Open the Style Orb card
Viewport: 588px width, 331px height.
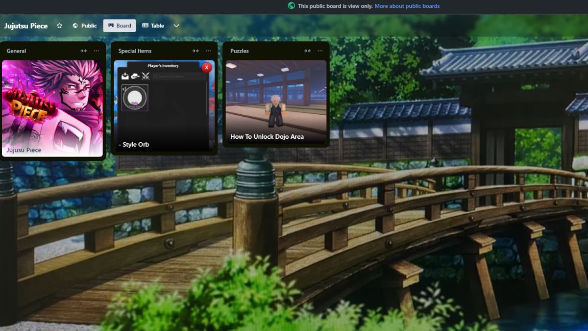(x=164, y=106)
